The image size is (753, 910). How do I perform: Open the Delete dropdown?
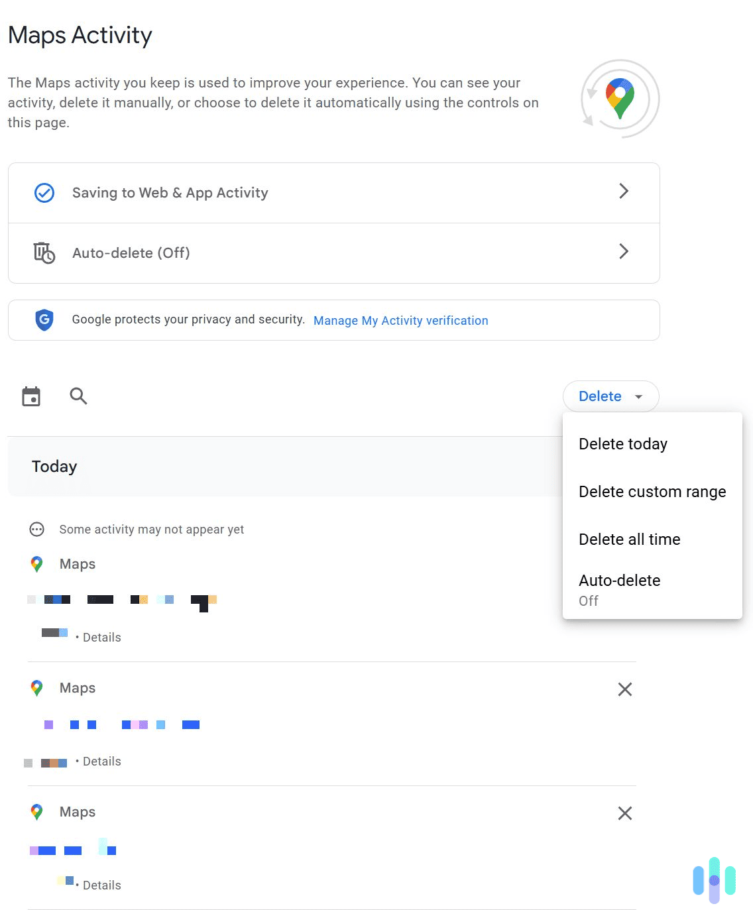(610, 396)
